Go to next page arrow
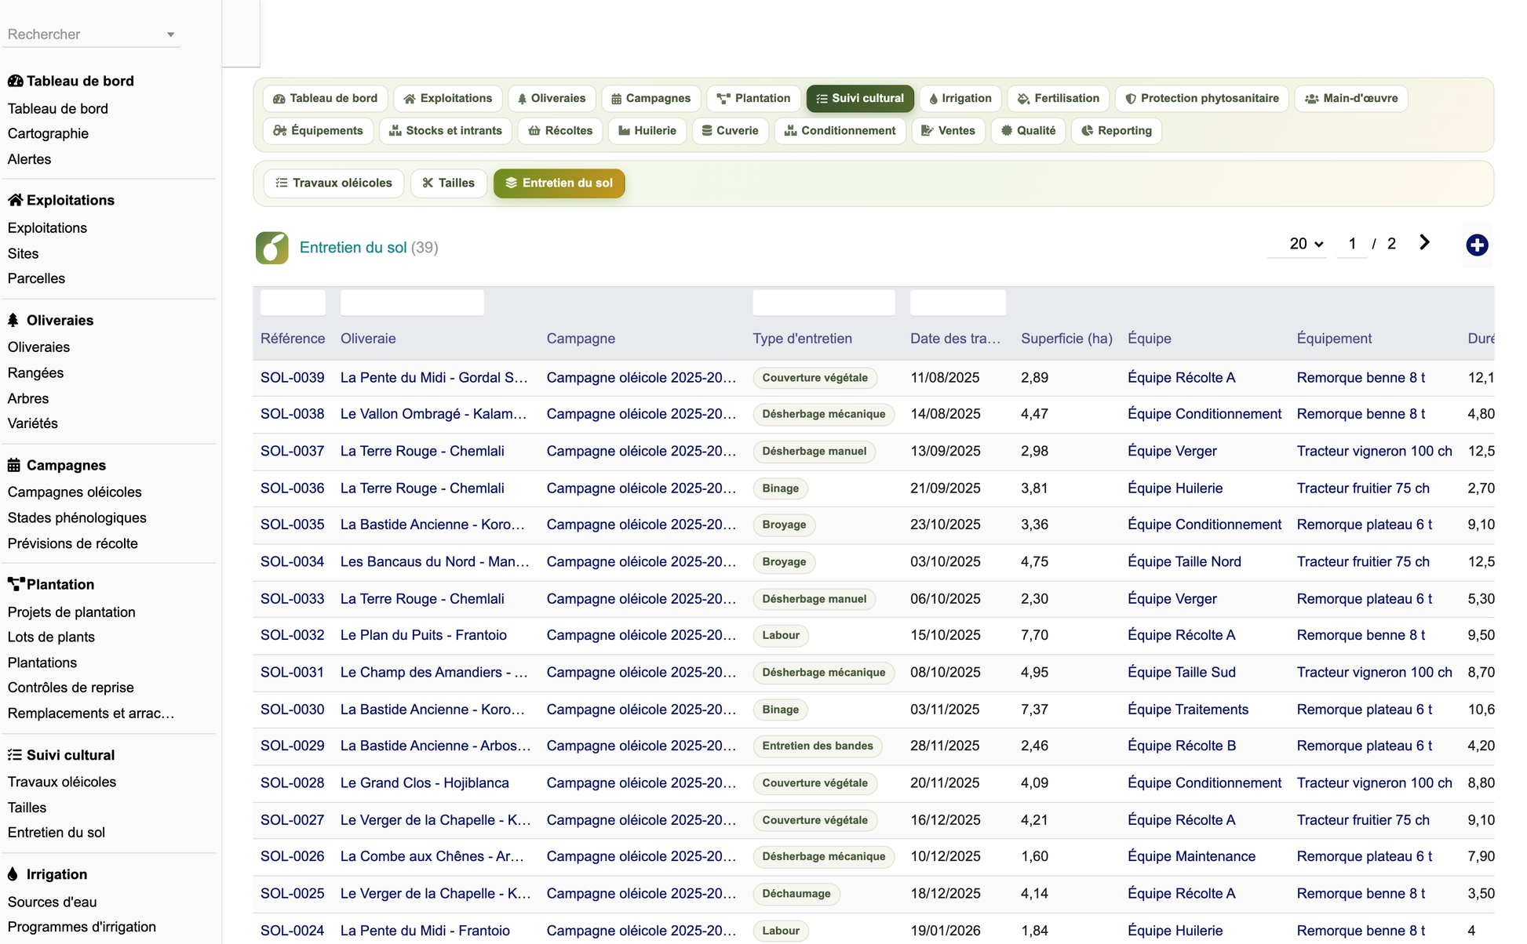Screen dimensions: 1527x944 (1424, 243)
